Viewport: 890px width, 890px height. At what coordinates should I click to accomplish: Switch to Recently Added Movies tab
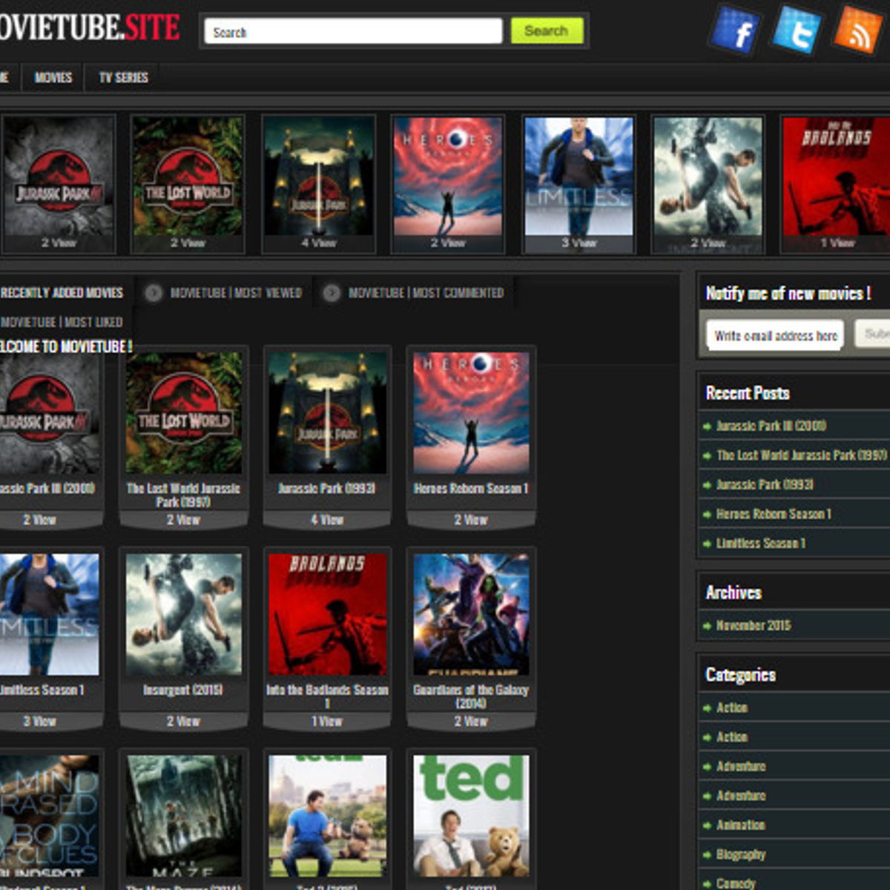point(62,293)
